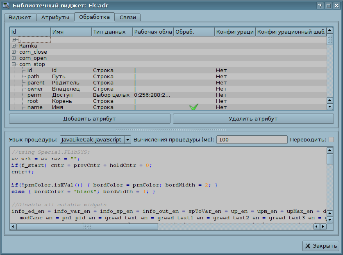343x255 pixels.
Task: Switch to the Виджет tab
Action: [x=20, y=18]
